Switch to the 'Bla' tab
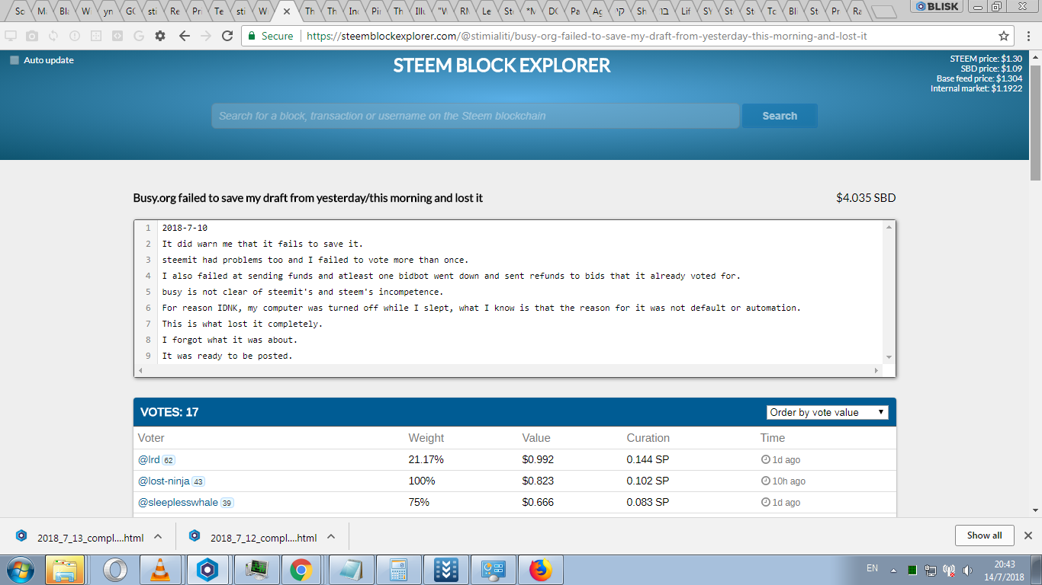1042x585 pixels. (64, 11)
